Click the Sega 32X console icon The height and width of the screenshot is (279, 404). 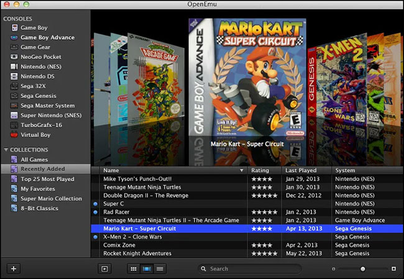point(14,86)
